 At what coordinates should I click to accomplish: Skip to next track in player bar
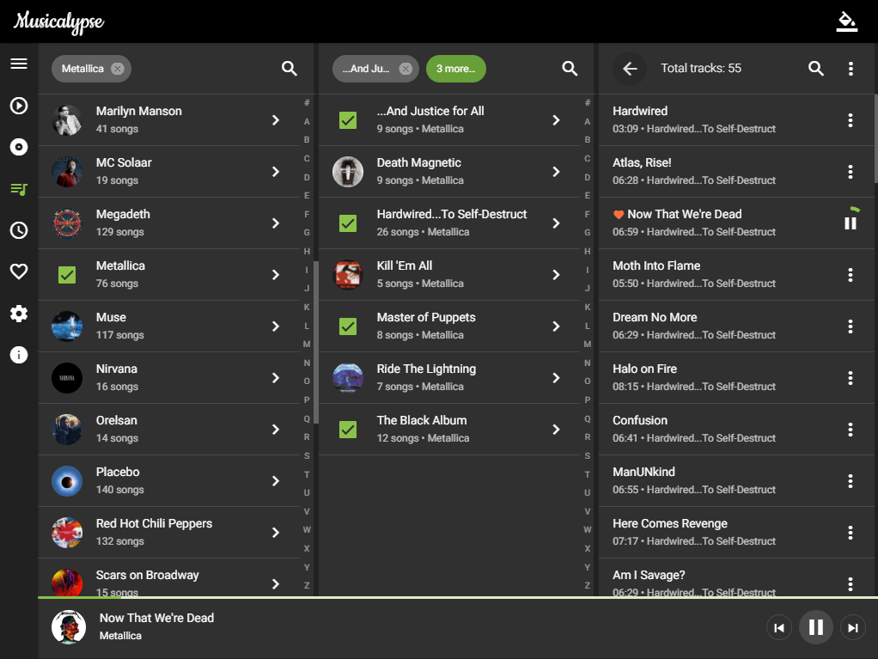pyautogui.click(x=853, y=628)
